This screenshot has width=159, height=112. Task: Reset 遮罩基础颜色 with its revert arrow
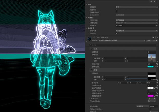click(x=157, y=96)
